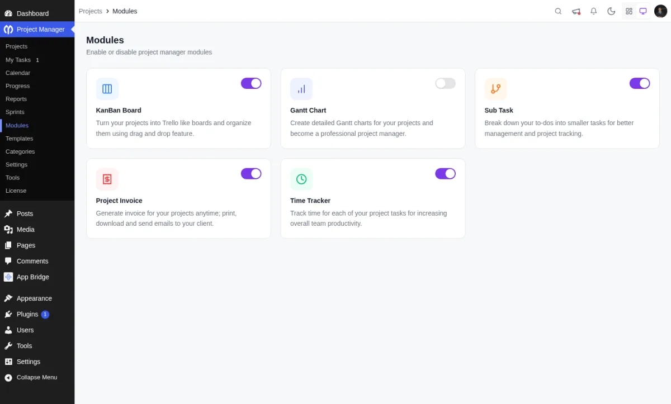Click the Collapse Menu arrow icon
This screenshot has width=671, height=404.
[8, 378]
